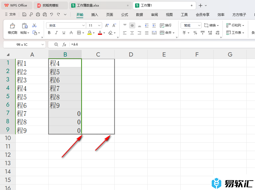This screenshot has height=190, width=255.
Task: Decrease font size with A- icon
Action: coord(114,25)
